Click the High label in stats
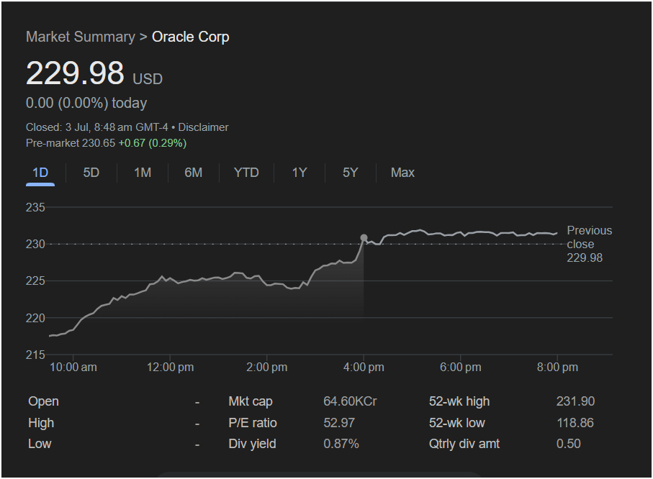Viewport: 653px width, 479px height. pyautogui.click(x=41, y=423)
